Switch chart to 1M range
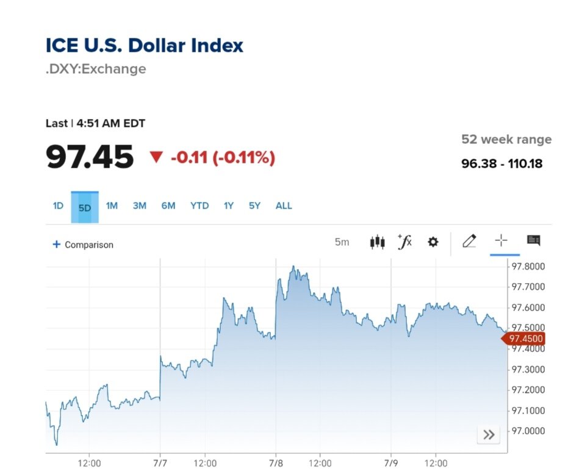Image resolution: width=571 pixels, height=474 pixels. pos(112,206)
